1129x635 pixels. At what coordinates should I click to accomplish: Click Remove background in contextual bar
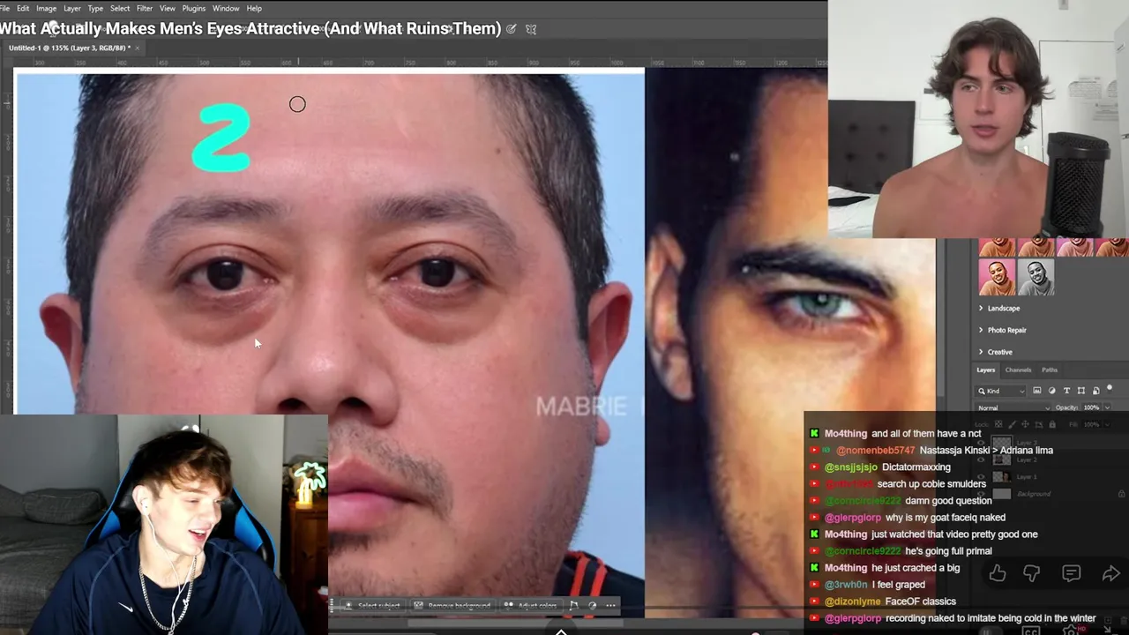452,606
